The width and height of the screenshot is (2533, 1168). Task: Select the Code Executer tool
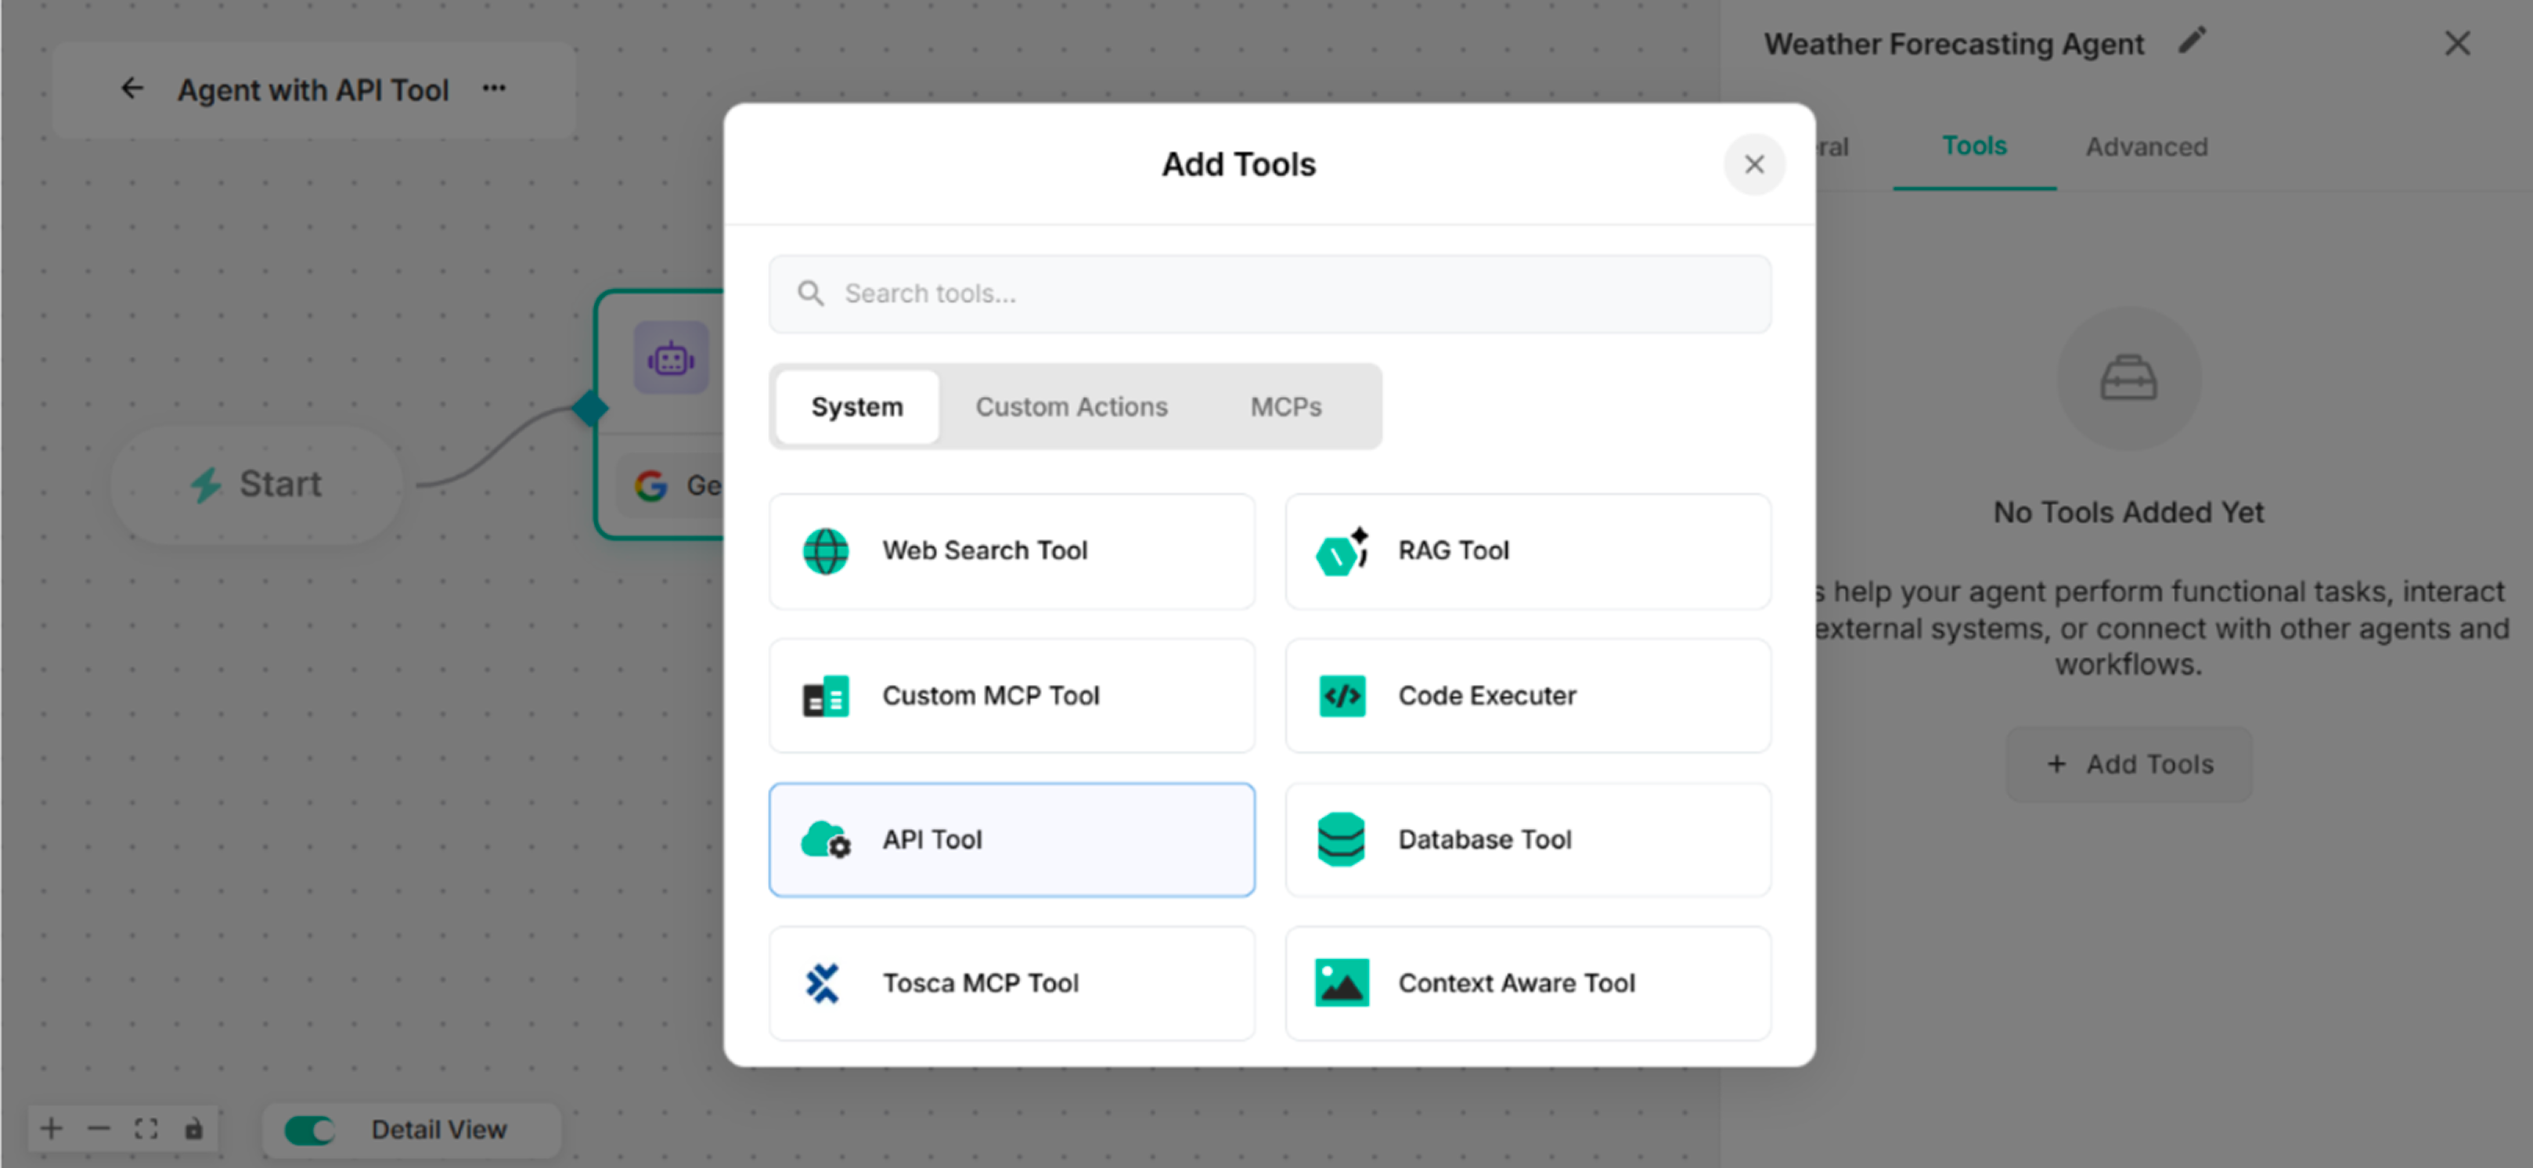[x=1526, y=695]
